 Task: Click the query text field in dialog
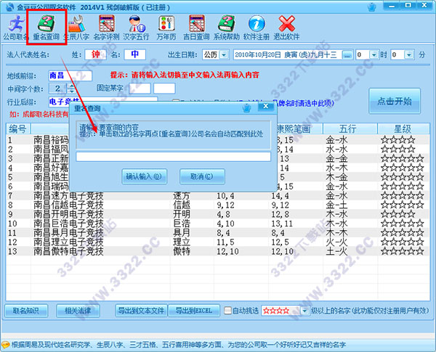(x=173, y=157)
